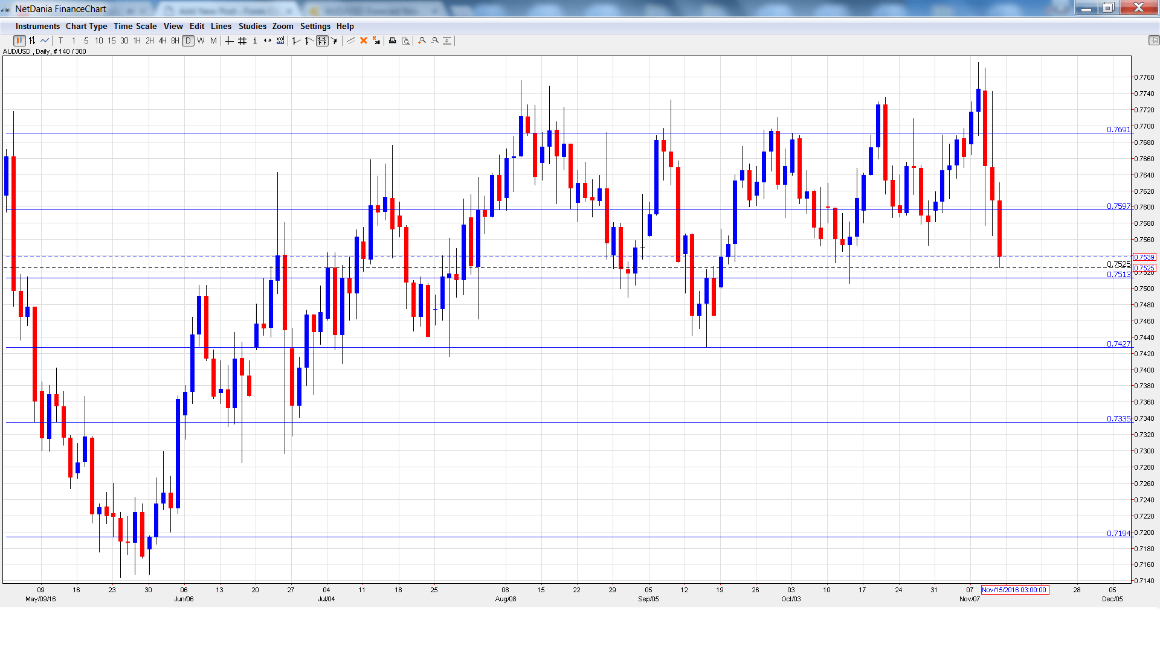Select 4H time scale button
Viewport: 1160px width, 652px height.
click(163, 41)
